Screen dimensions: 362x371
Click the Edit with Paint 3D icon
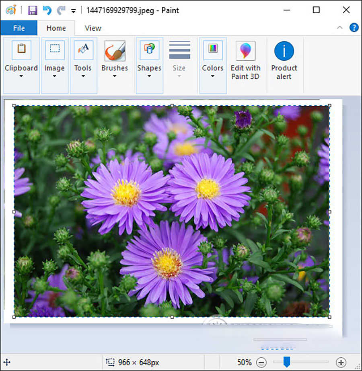[x=245, y=51]
